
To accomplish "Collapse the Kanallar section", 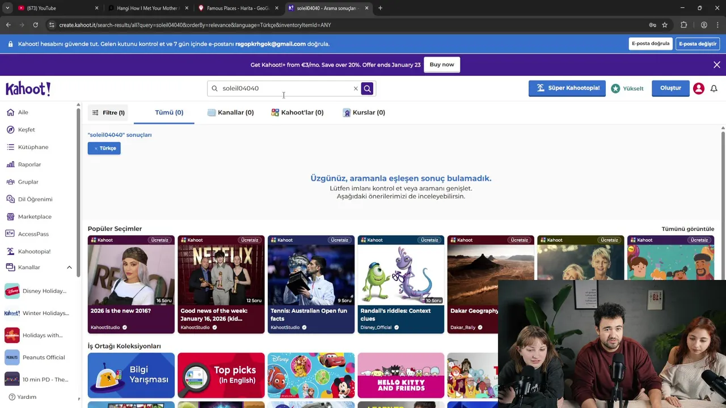I will click(x=69, y=267).
